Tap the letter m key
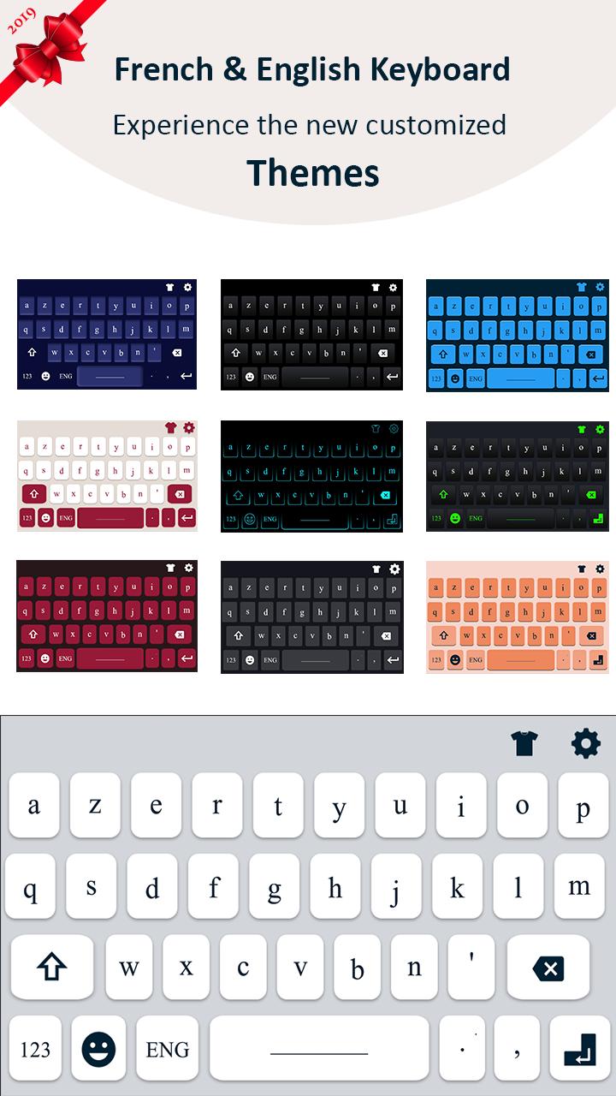616x1096 pixels. [579, 886]
